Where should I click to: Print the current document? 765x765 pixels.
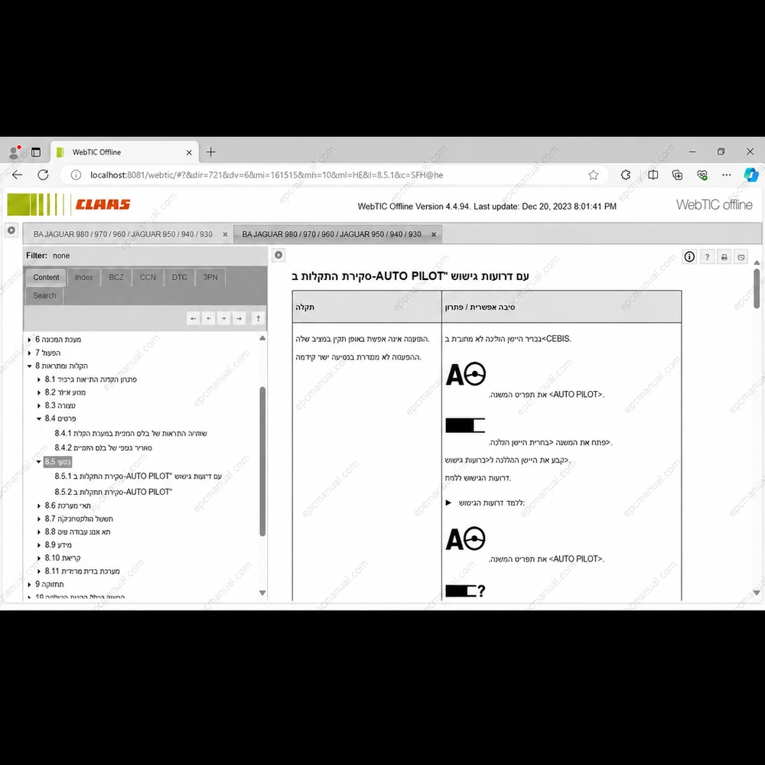[724, 256]
